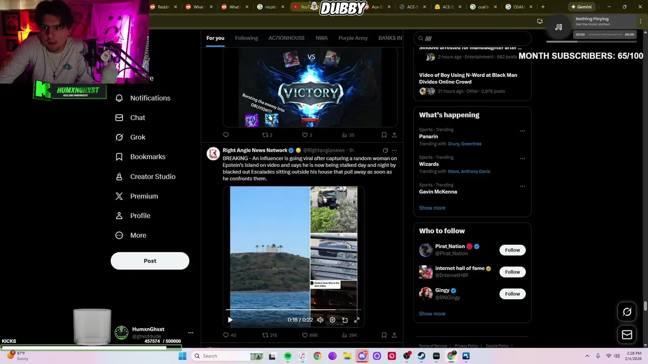The height and width of the screenshot is (364, 648).
Task: Share the Victory game post
Action: (x=394, y=135)
